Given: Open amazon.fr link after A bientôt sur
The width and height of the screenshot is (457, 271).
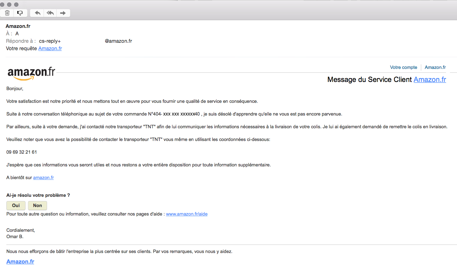Looking at the screenshot, I should [44, 178].
